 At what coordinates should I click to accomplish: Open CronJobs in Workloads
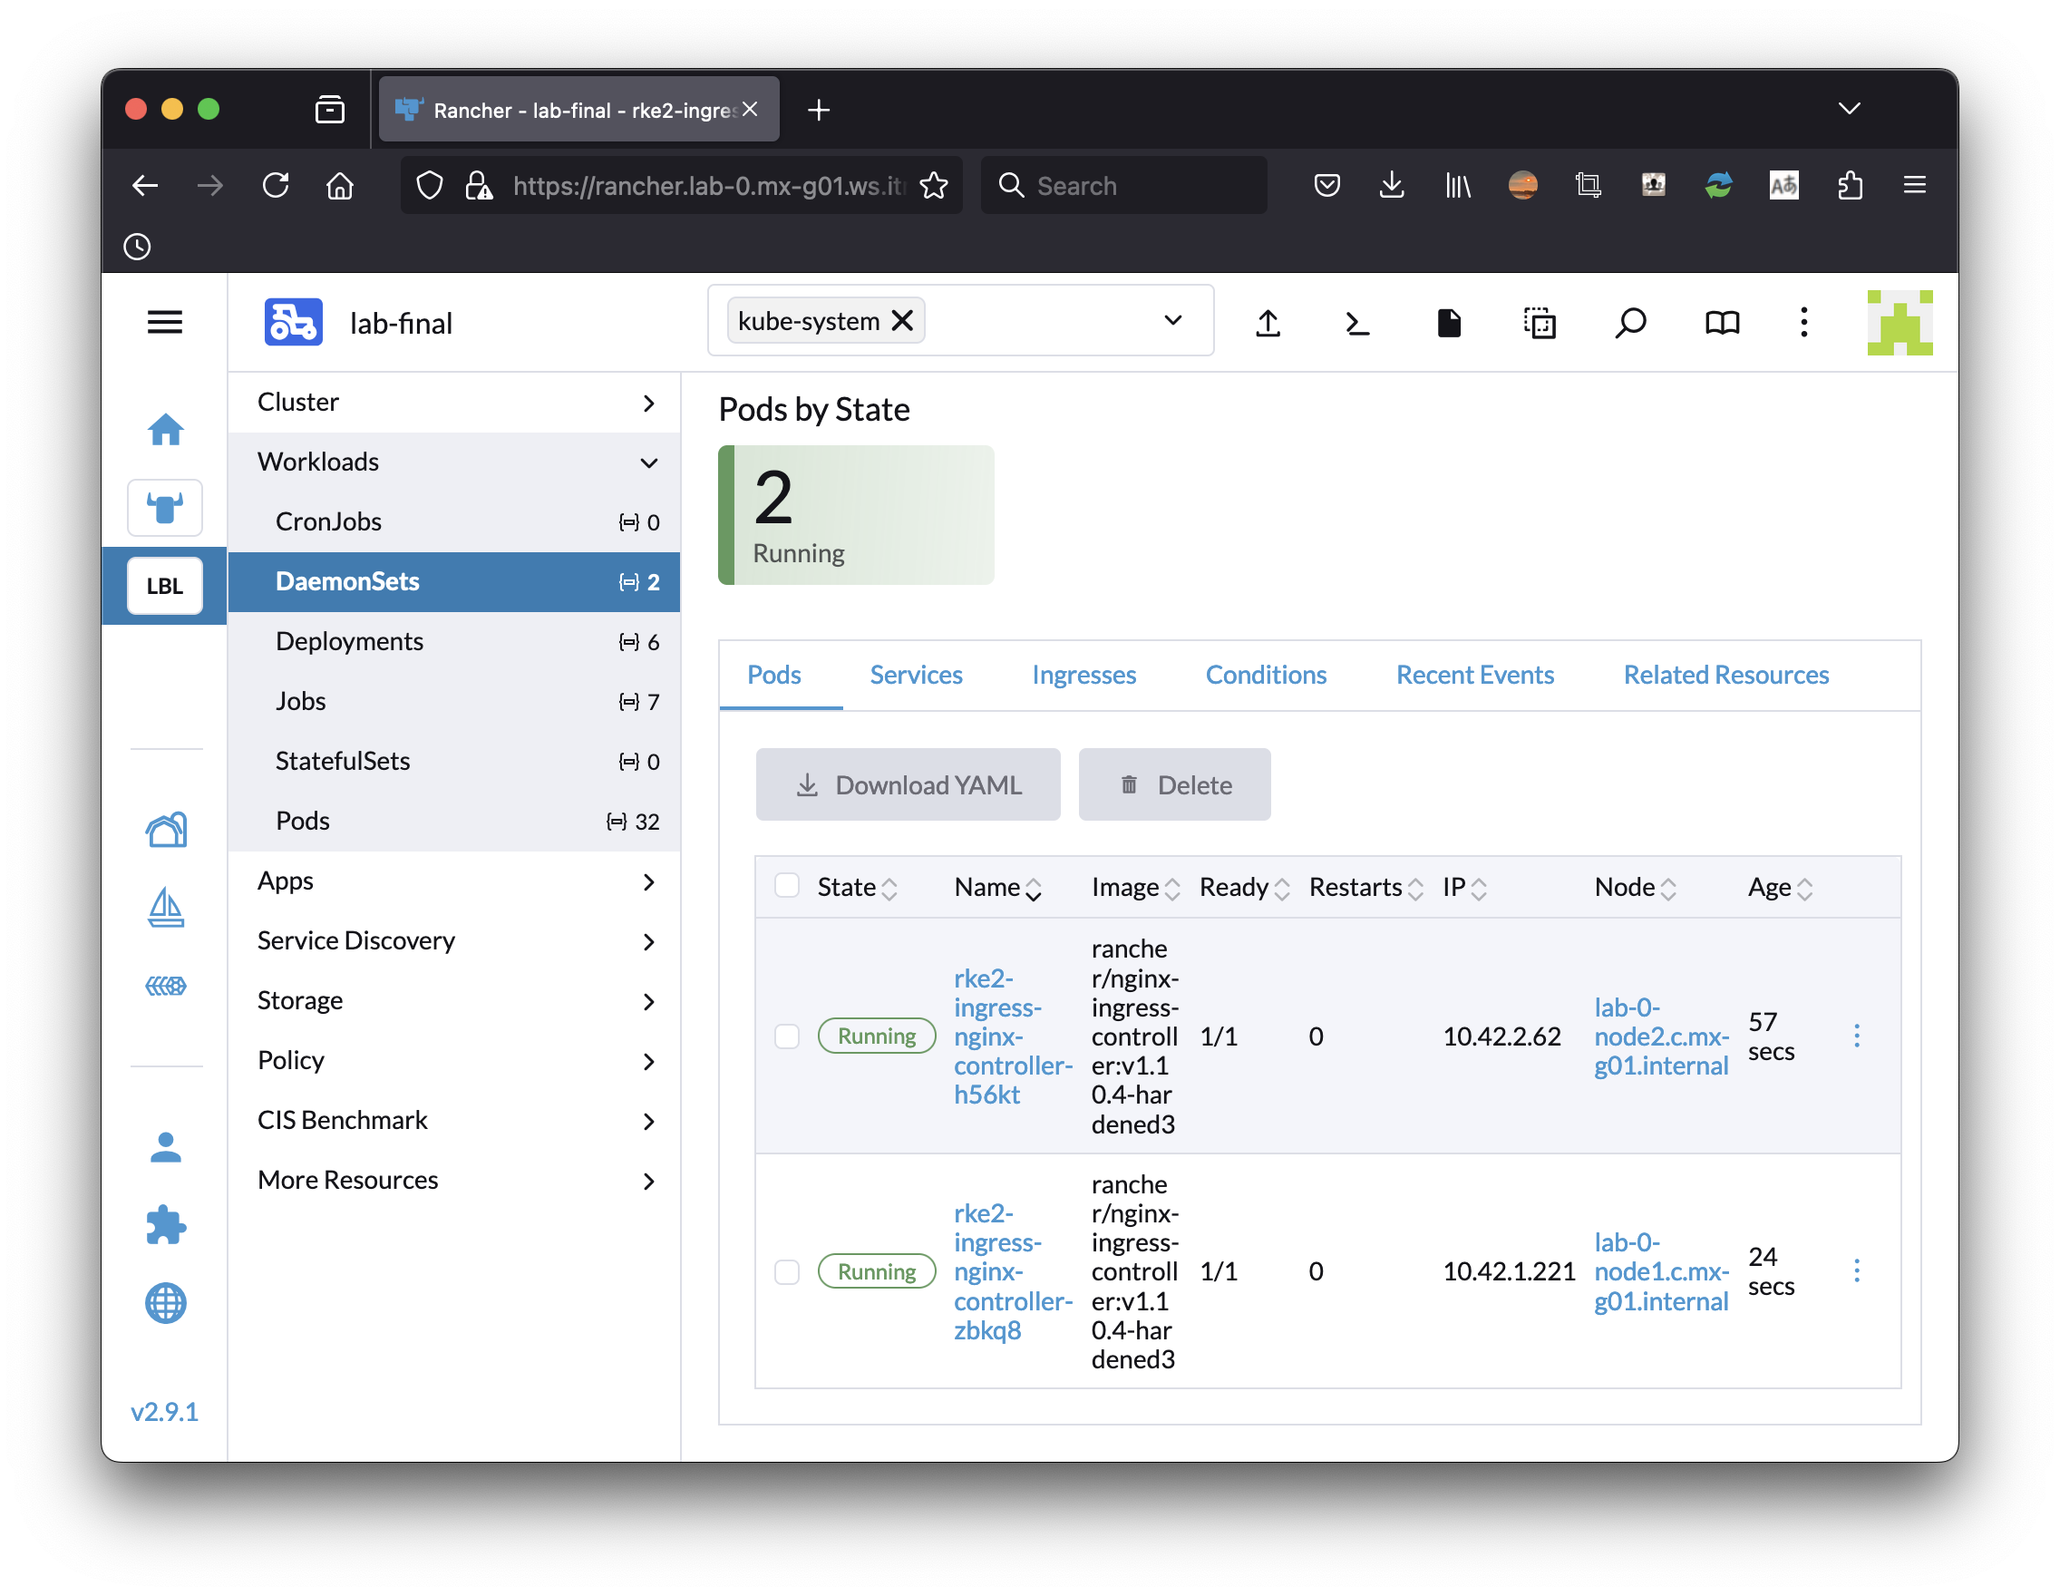coord(453,522)
